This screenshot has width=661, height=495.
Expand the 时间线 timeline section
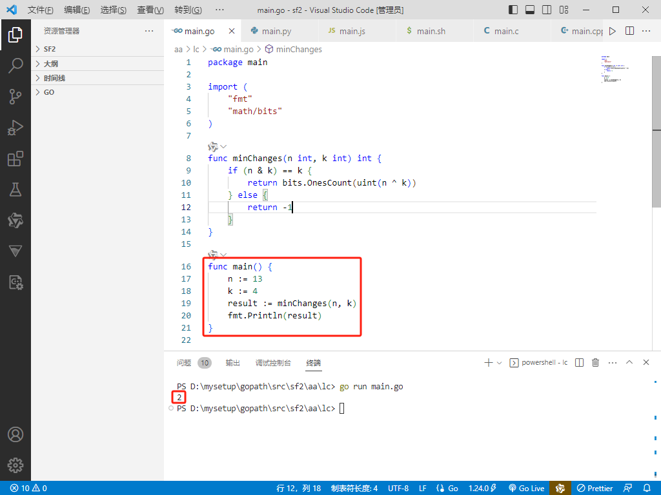pos(97,78)
